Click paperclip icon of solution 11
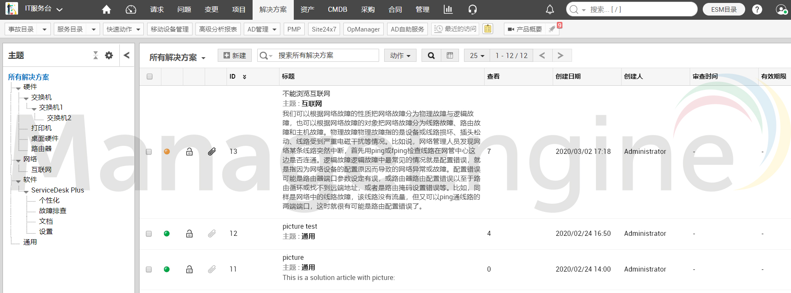This screenshot has width=791, height=293. [212, 269]
